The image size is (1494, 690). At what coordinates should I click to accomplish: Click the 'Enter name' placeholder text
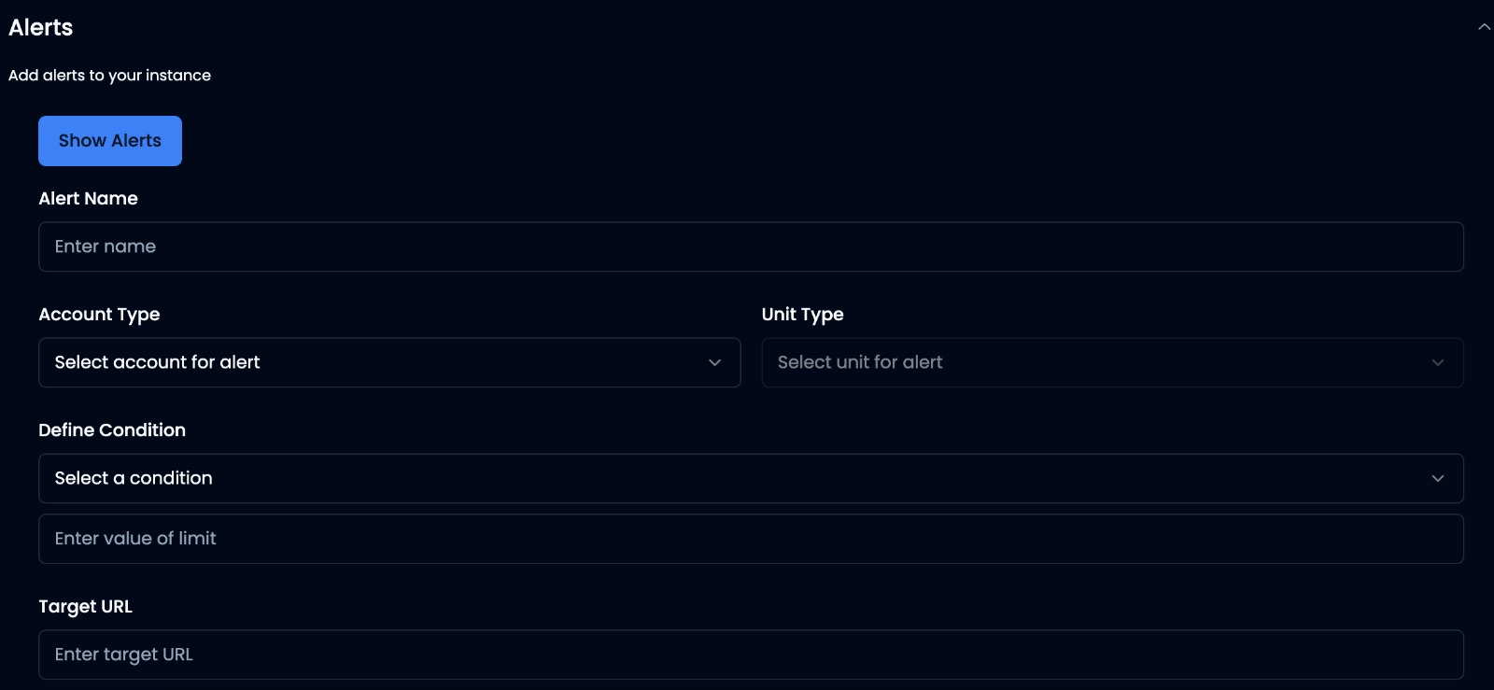(106, 246)
